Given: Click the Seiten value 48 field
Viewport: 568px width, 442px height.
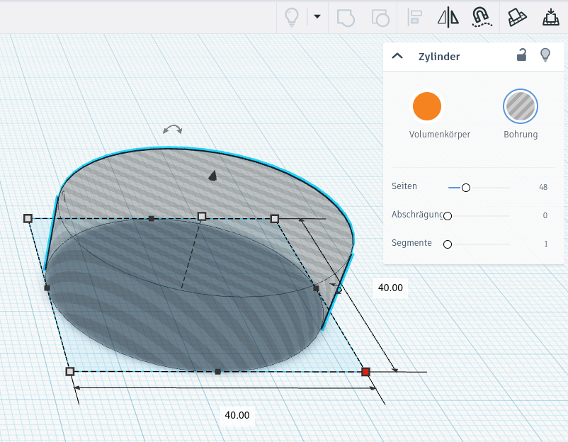Looking at the screenshot, I should [x=543, y=188].
